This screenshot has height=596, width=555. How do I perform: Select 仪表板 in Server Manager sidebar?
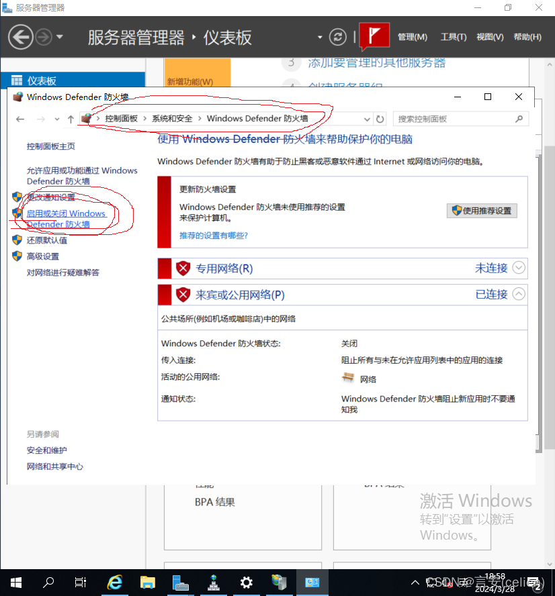[73, 80]
